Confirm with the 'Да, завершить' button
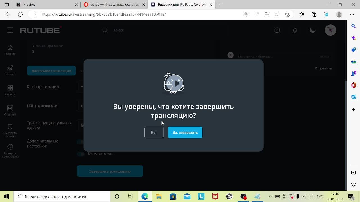This screenshot has height=202, width=360. click(185, 132)
